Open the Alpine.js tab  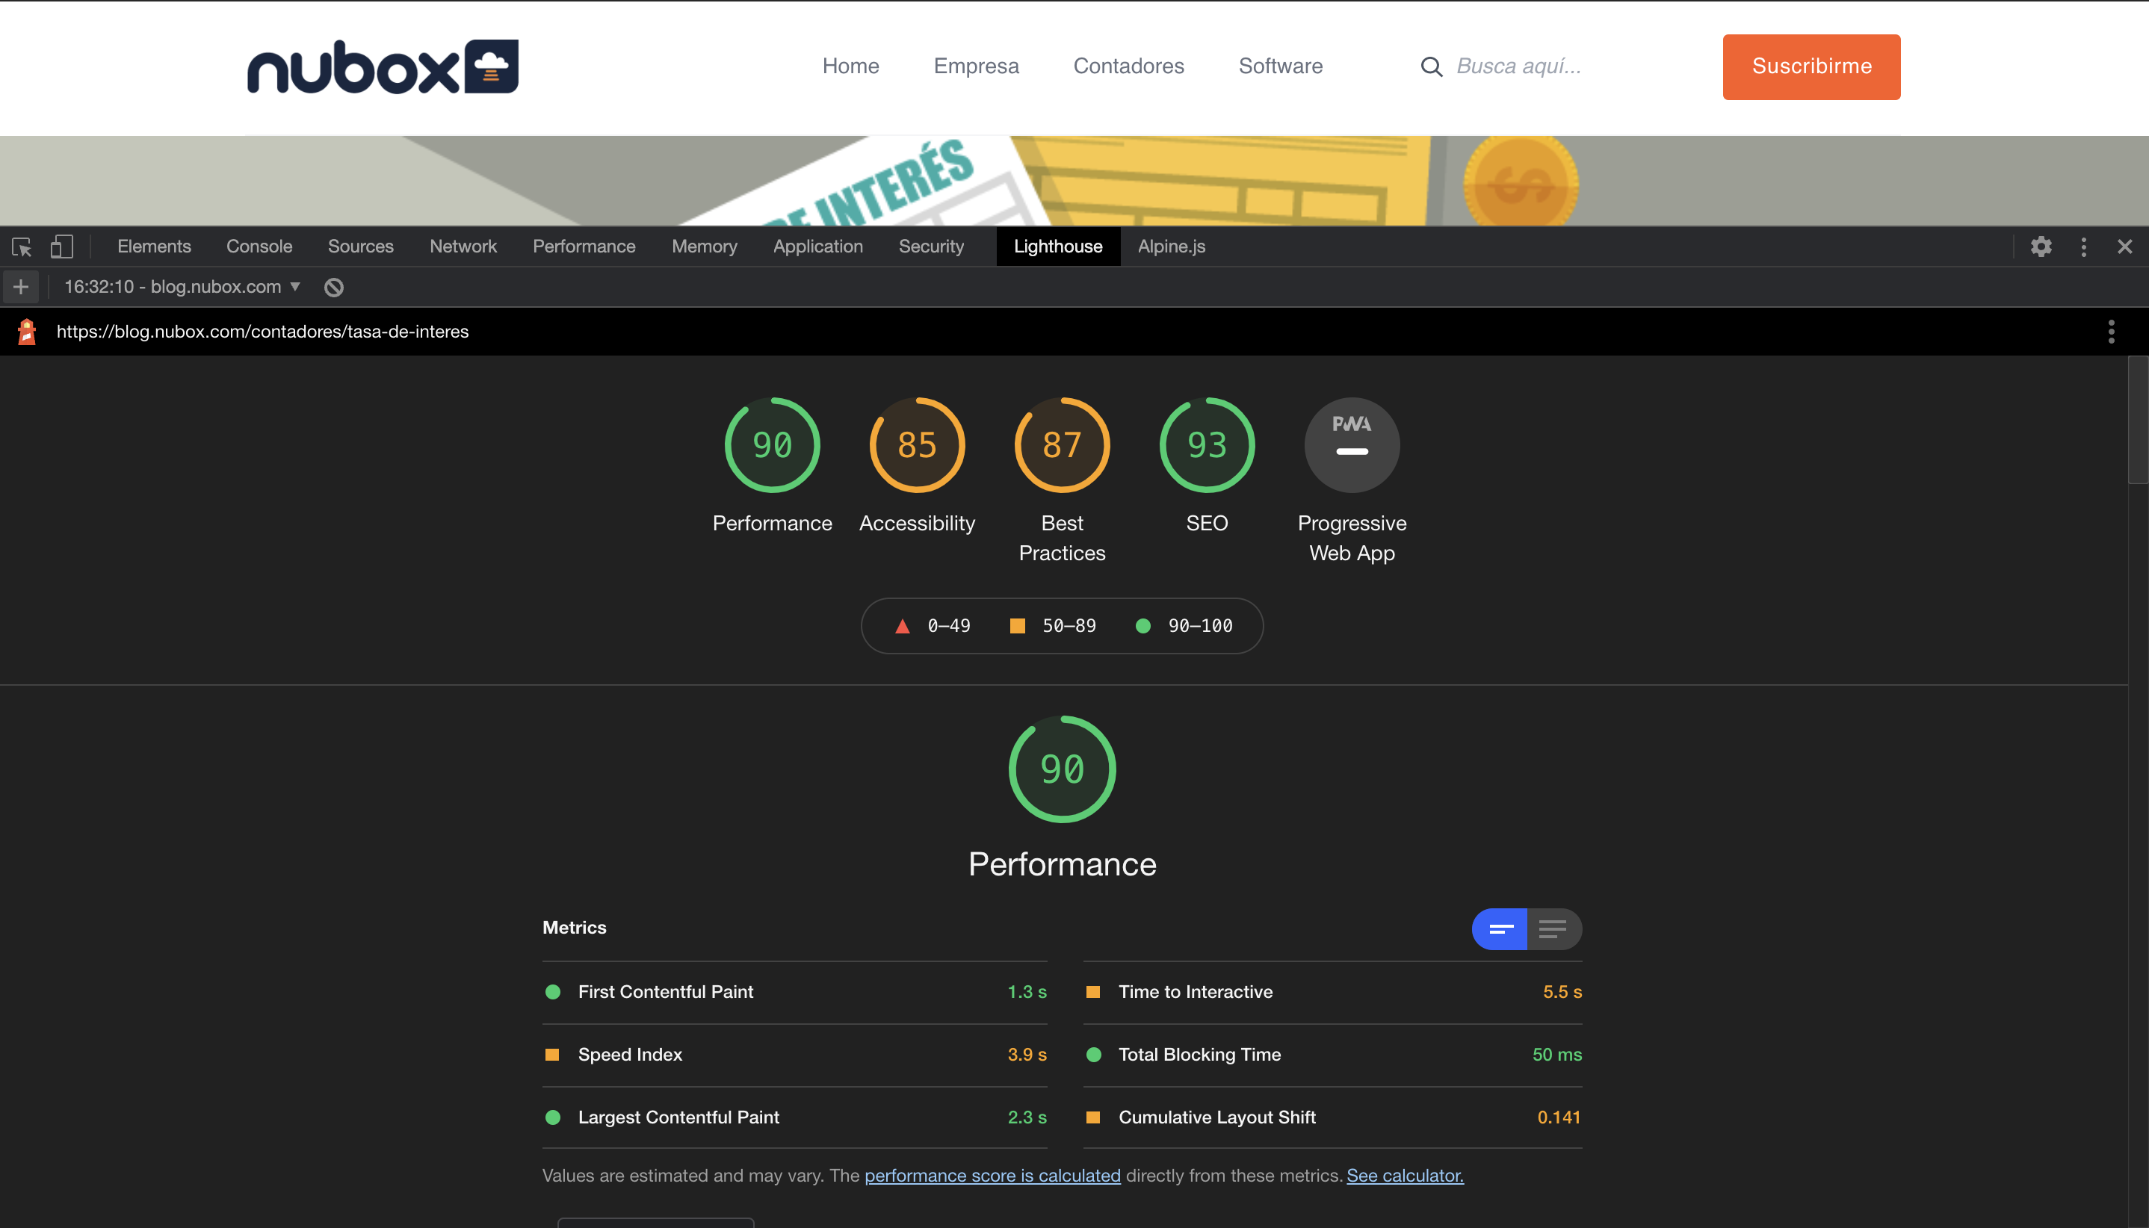(1170, 247)
